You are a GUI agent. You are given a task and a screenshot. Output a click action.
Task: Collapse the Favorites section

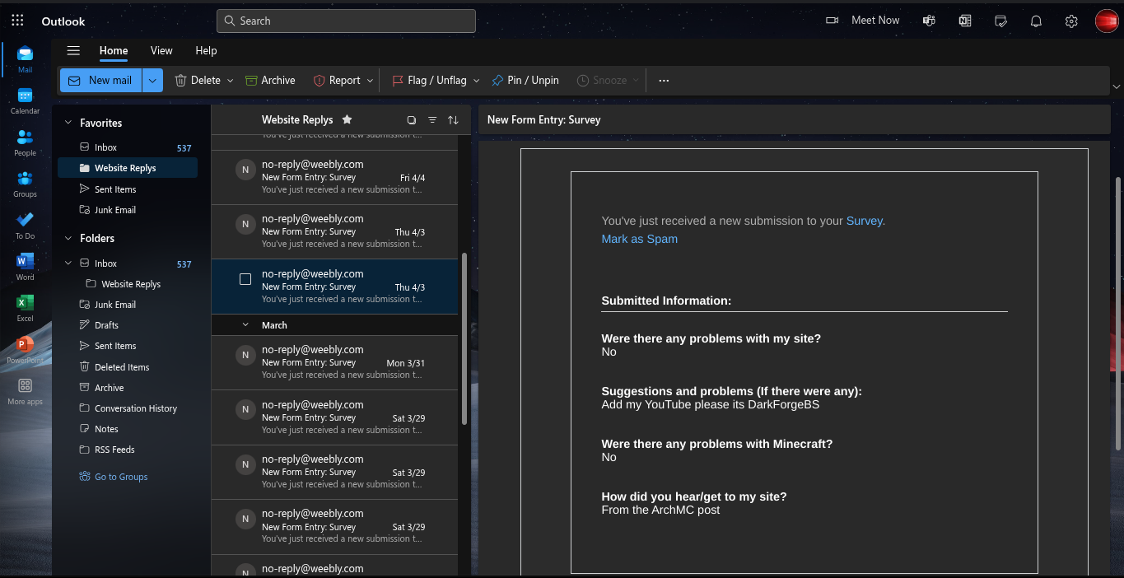[68, 123]
